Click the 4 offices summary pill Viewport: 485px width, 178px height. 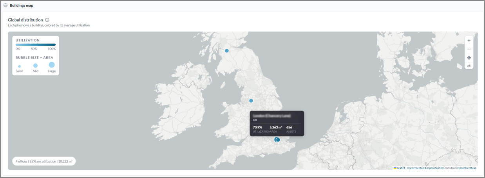[44, 161]
